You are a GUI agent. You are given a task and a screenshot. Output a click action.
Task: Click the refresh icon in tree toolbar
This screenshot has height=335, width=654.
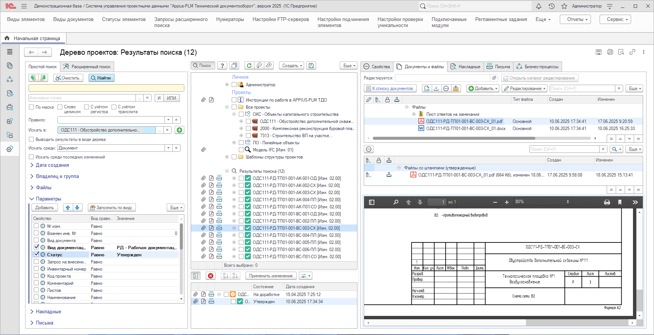(249, 66)
